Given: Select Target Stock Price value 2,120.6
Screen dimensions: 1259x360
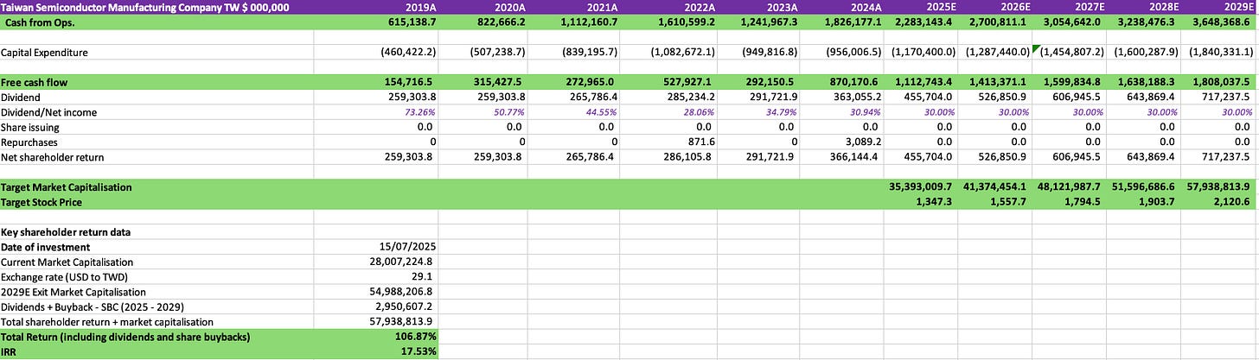Looking at the screenshot, I should 1237,202.
